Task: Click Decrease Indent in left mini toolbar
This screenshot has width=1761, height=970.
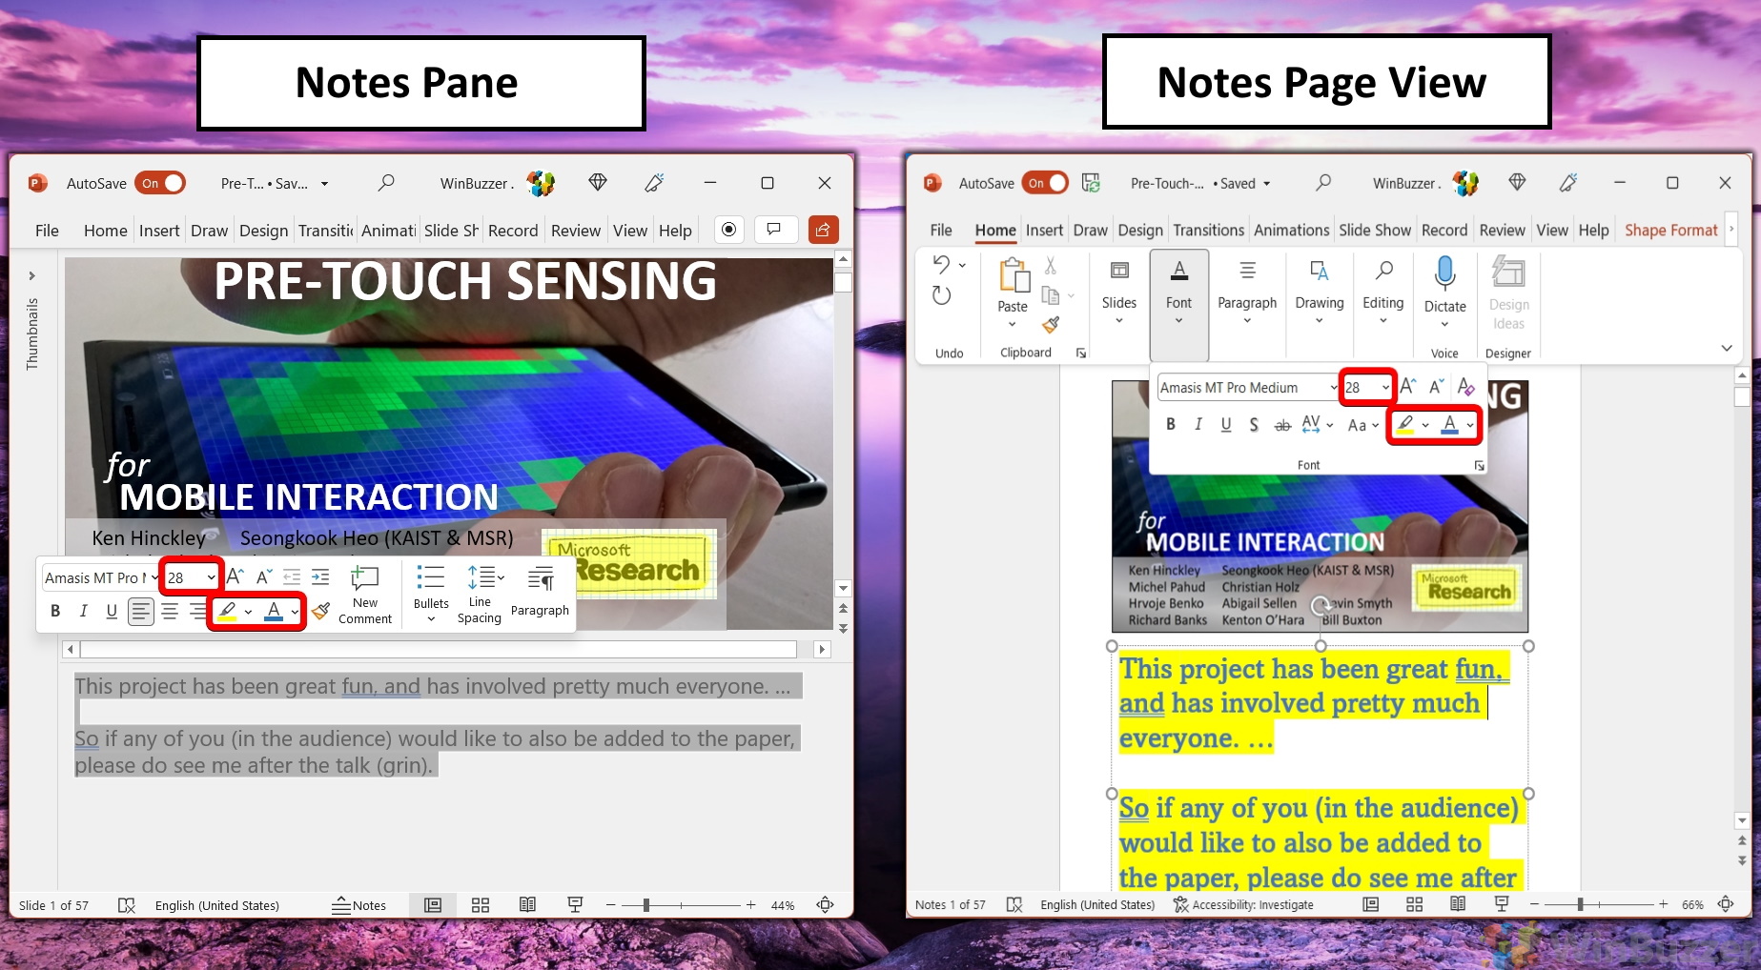Action: (292, 576)
